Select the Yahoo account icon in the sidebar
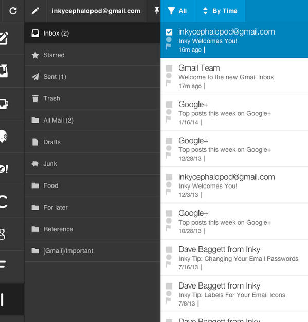 pos(4,169)
